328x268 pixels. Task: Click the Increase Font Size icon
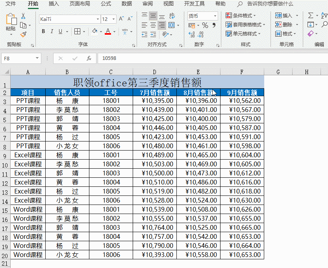coord(121,19)
